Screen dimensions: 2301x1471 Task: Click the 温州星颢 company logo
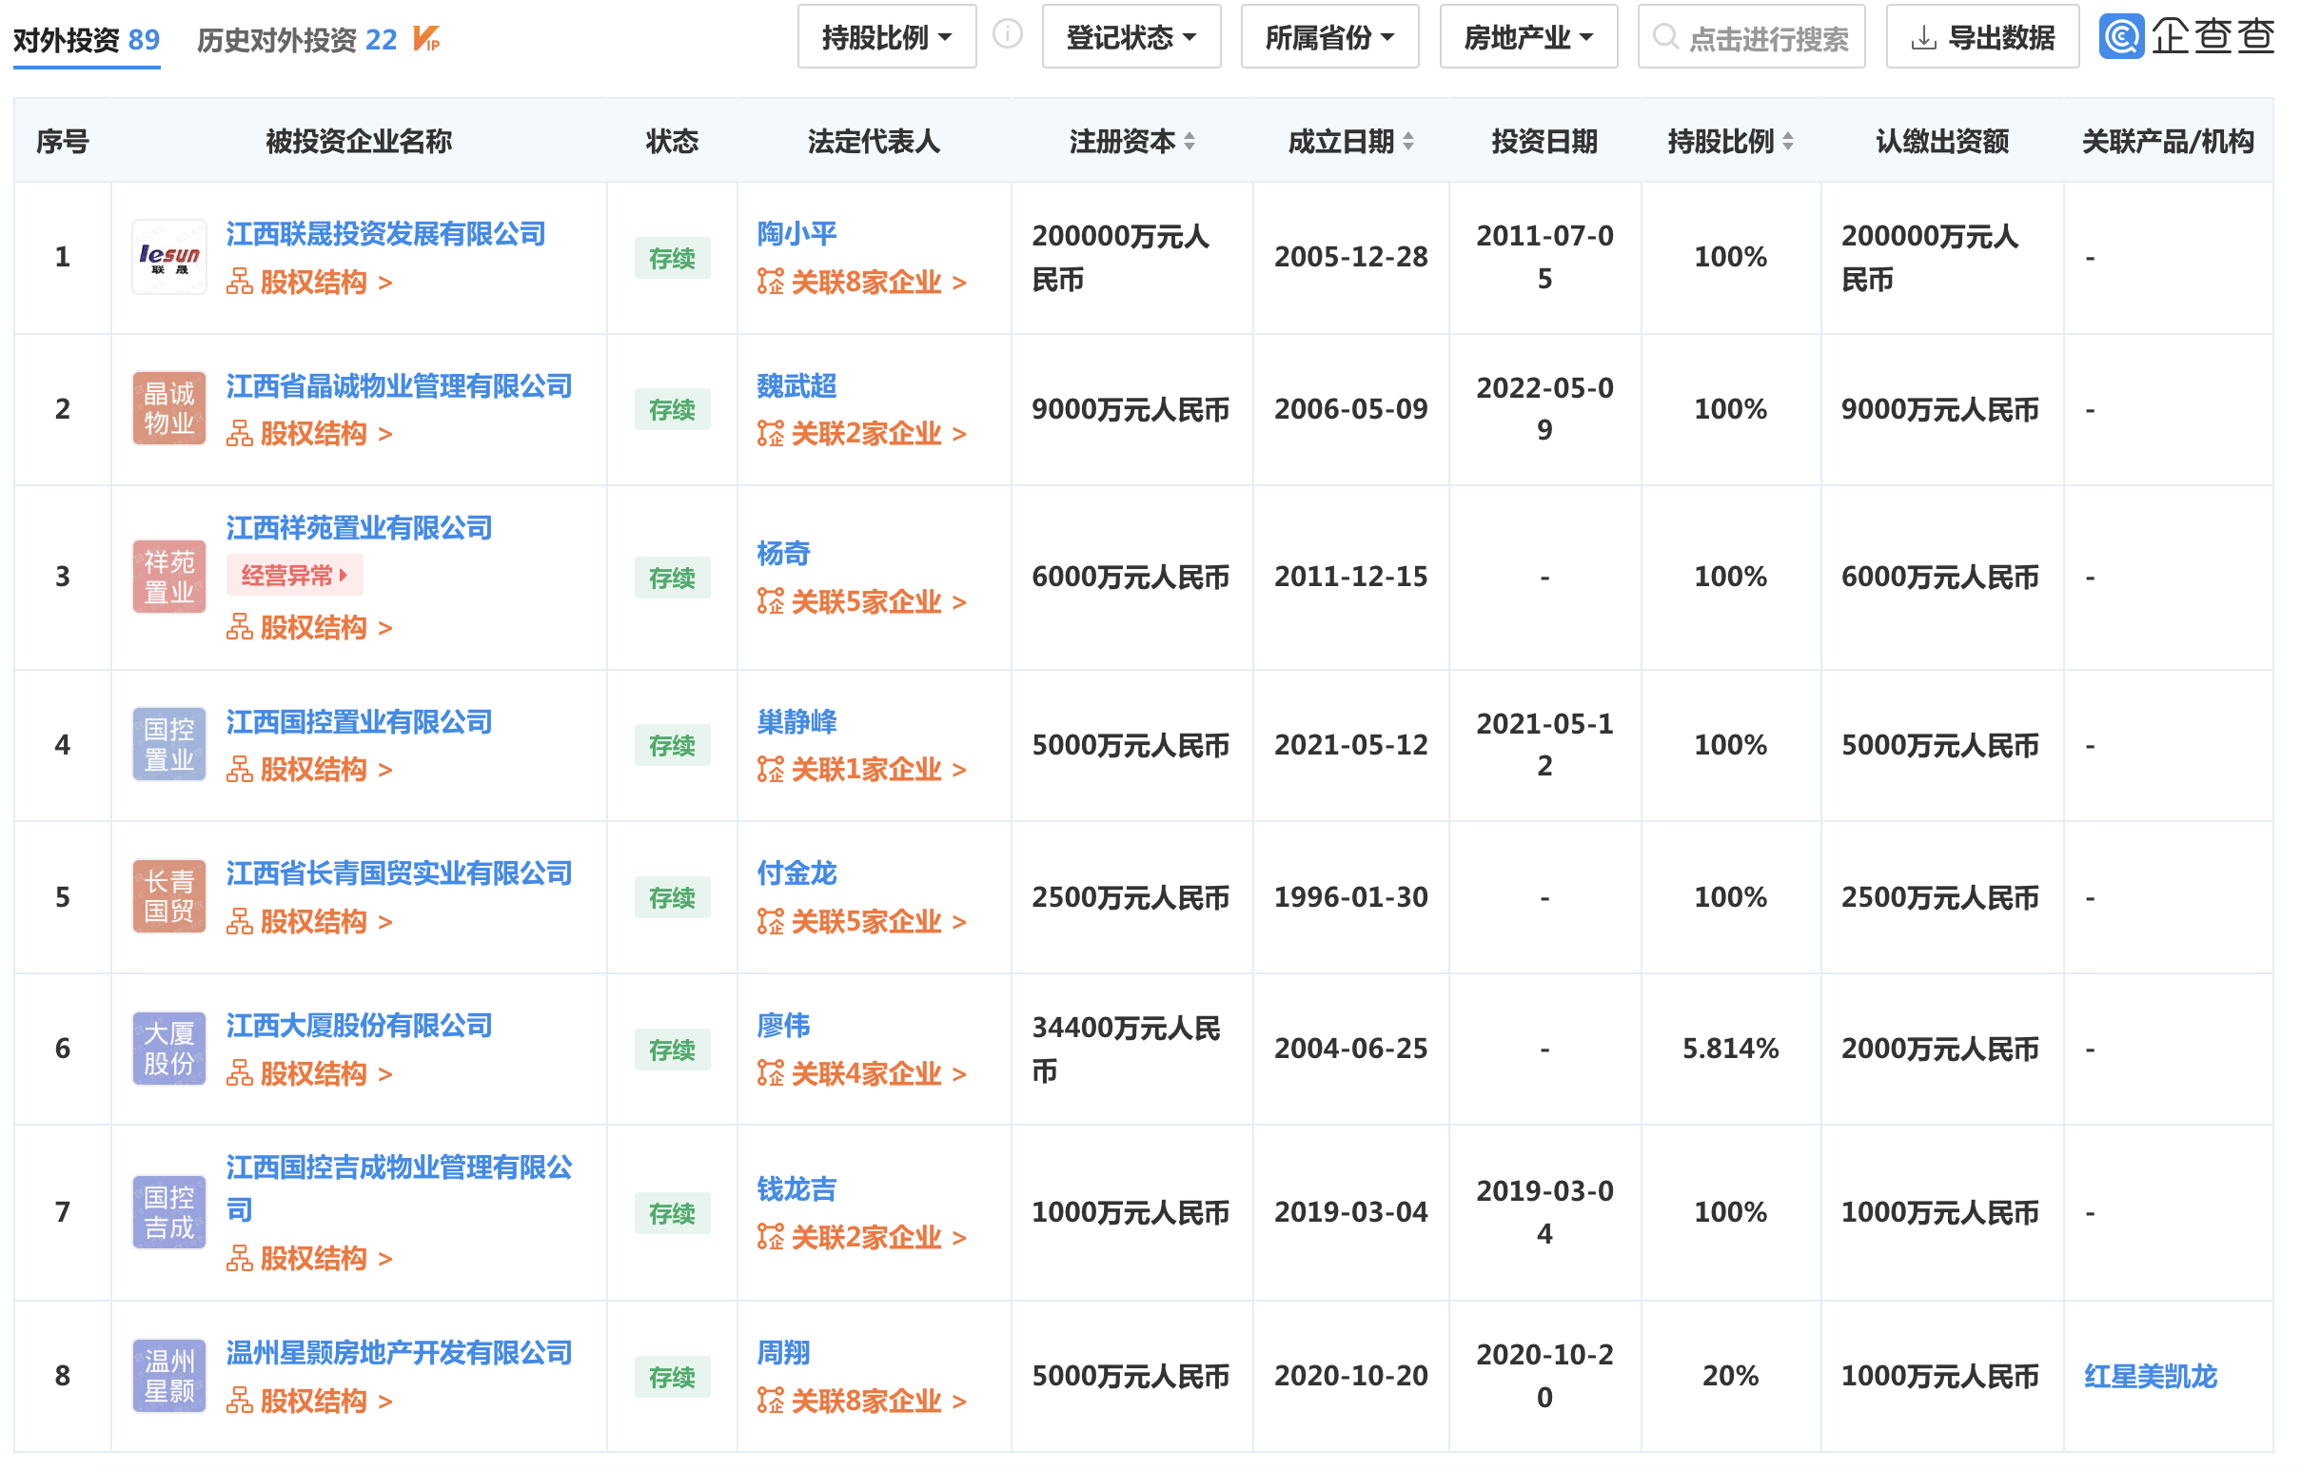pyautogui.click(x=169, y=1376)
